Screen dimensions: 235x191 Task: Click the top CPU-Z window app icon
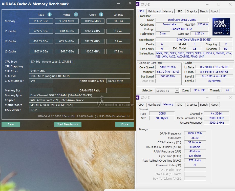click(x=138, y=4)
